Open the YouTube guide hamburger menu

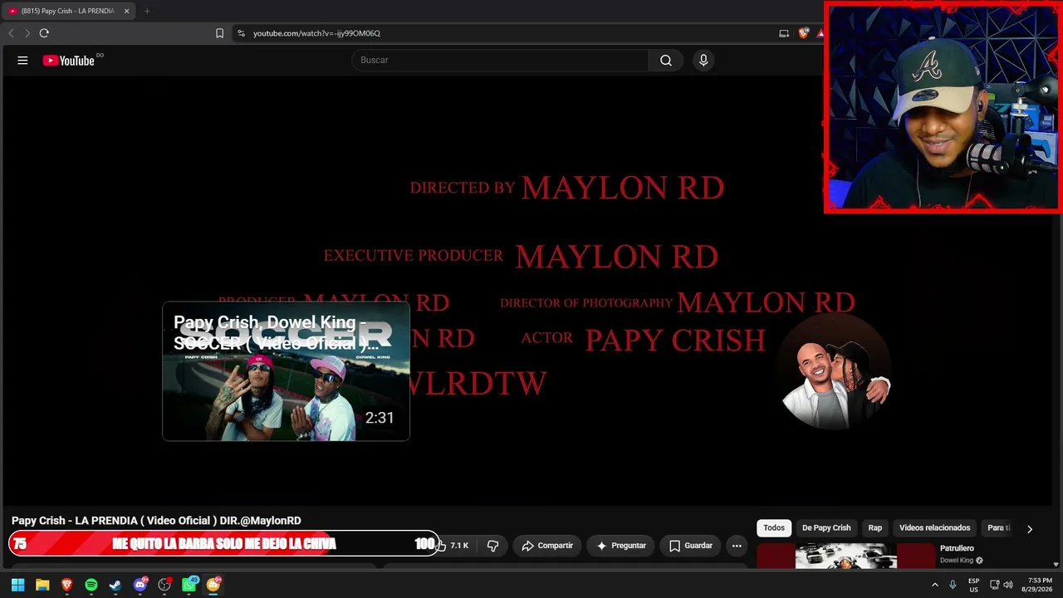click(x=22, y=60)
